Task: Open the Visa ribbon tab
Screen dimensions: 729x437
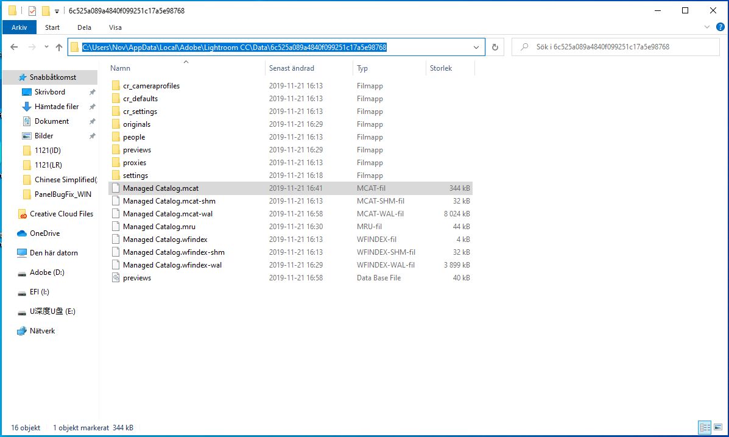Action: [115, 27]
